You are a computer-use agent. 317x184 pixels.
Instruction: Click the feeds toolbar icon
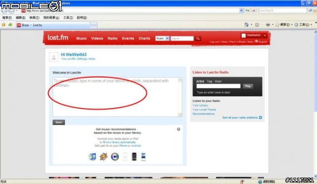(x=257, y=25)
